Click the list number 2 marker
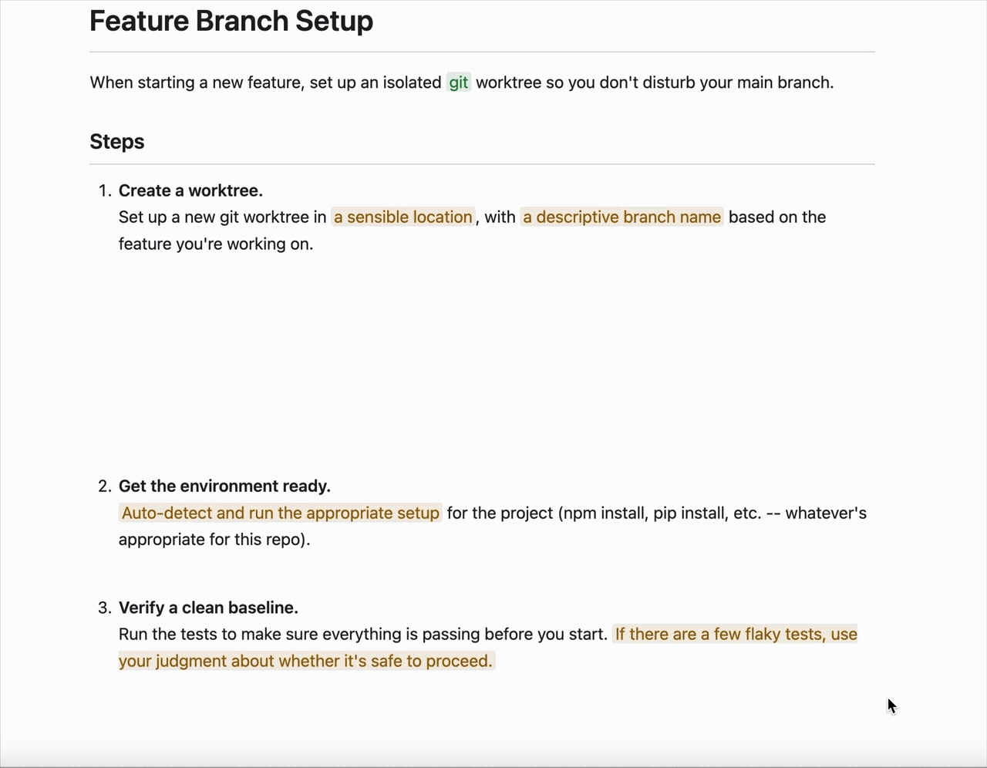Viewport: 987px width, 768px height. click(x=105, y=487)
